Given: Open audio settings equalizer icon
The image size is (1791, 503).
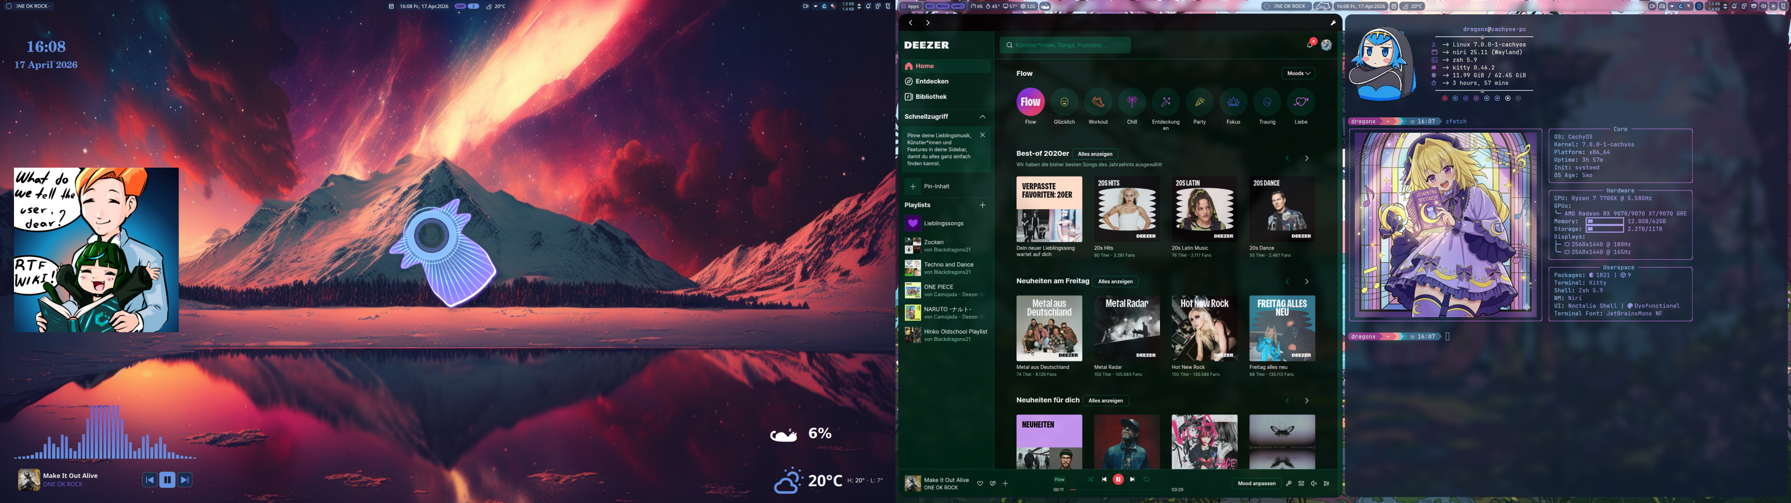Looking at the screenshot, I should [x=1326, y=483].
